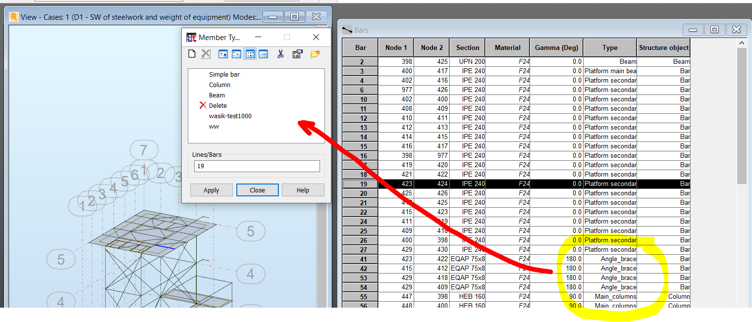Switch to large icons view
Viewport: 752px width, 322px height.
222,53
